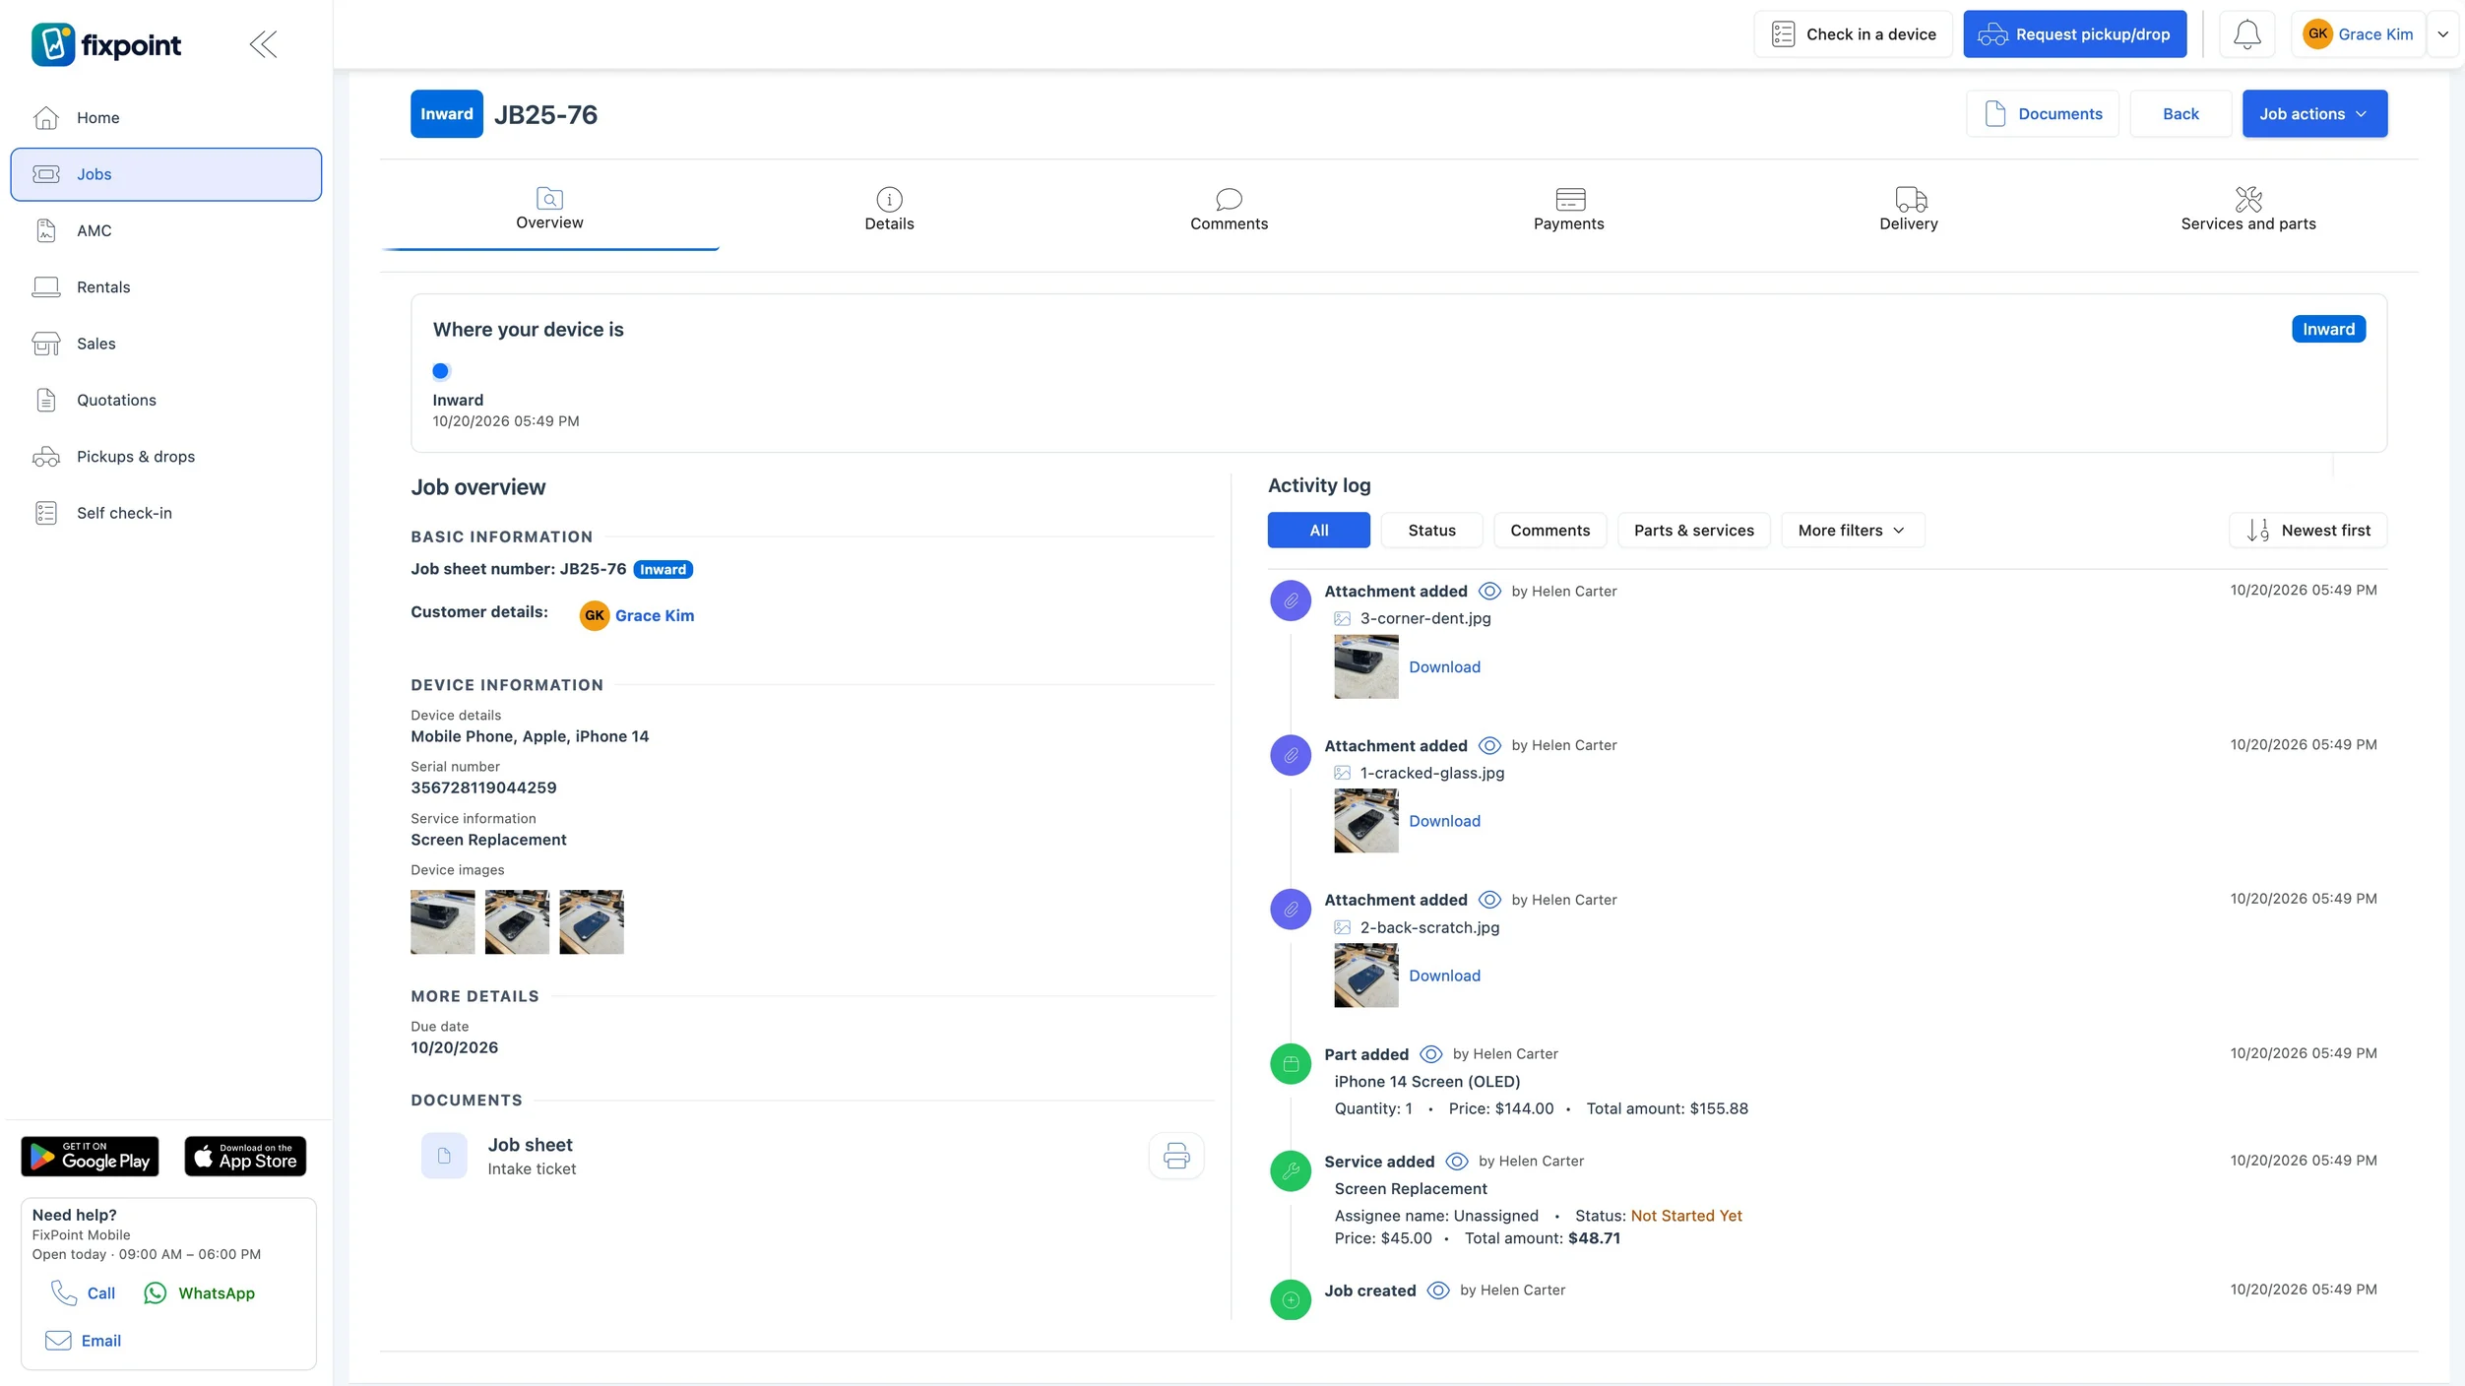Switch to Services and parts tab
The height and width of the screenshot is (1386, 2465).
click(x=2247, y=209)
